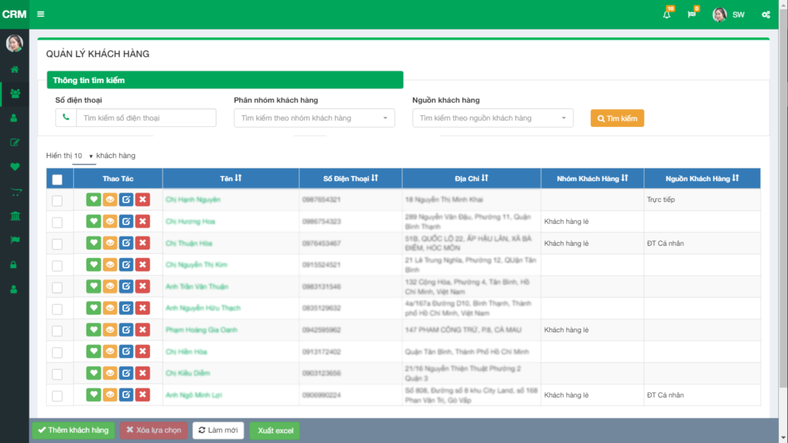This screenshot has width=788, height=443.
Task: Edit the Chị Thuận Hòa customer row
Action: coord(126,243)
